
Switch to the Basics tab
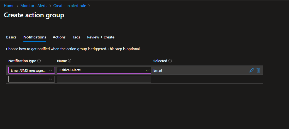coord(11,37)
